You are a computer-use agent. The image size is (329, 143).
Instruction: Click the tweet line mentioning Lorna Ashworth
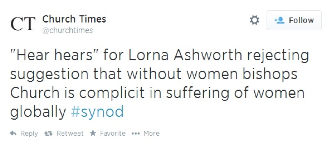[x=159, y=55]
